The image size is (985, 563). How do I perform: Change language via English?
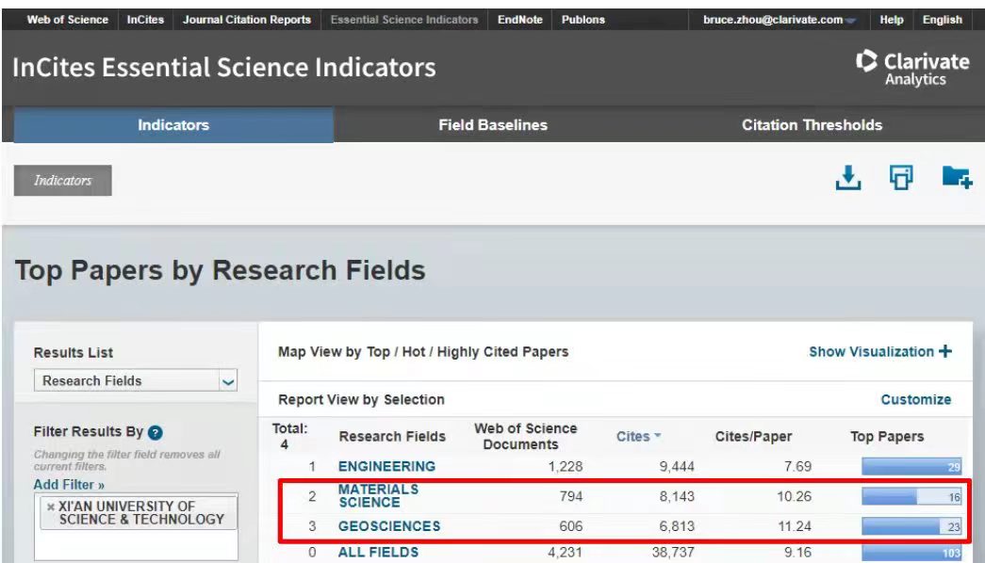pyautogui.click(x=943, y=20)
